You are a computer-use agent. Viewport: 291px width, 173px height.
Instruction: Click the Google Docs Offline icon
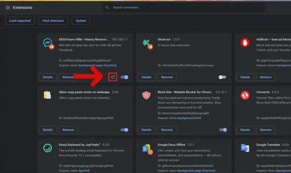(x=146, y=148)
